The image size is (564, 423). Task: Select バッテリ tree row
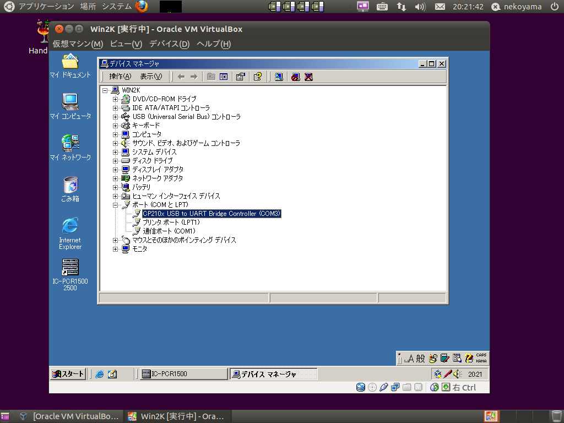[x=142, y=187]
